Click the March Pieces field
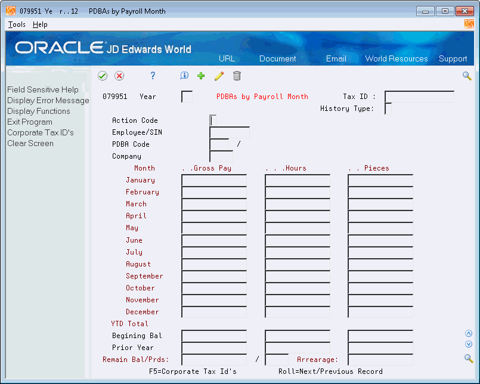 point(380,205)
